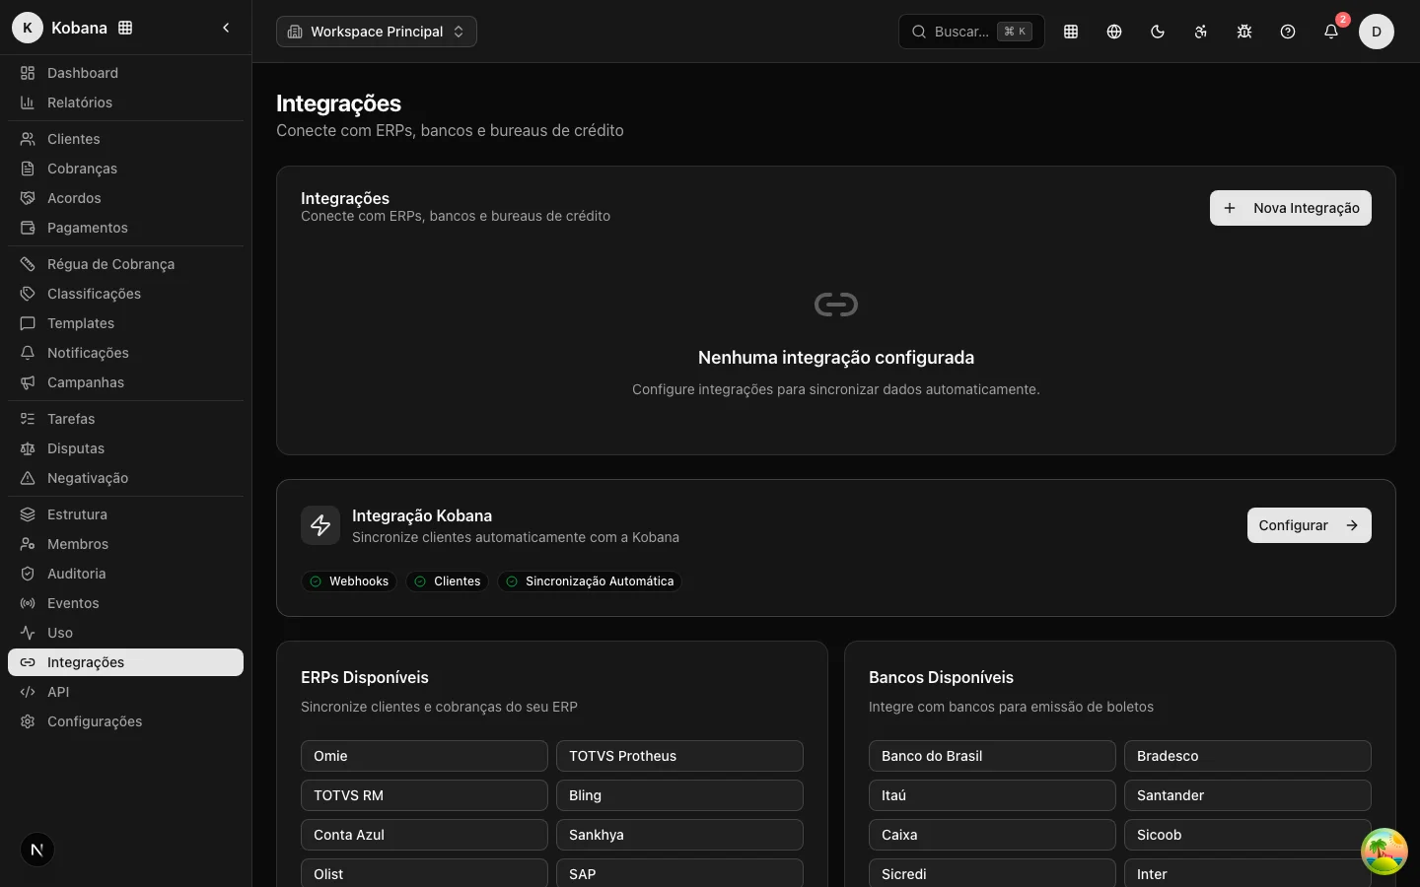This screenshot has width=1420, height=887.
Task: Select Sicoob bank
Action: click(1247, 835)
